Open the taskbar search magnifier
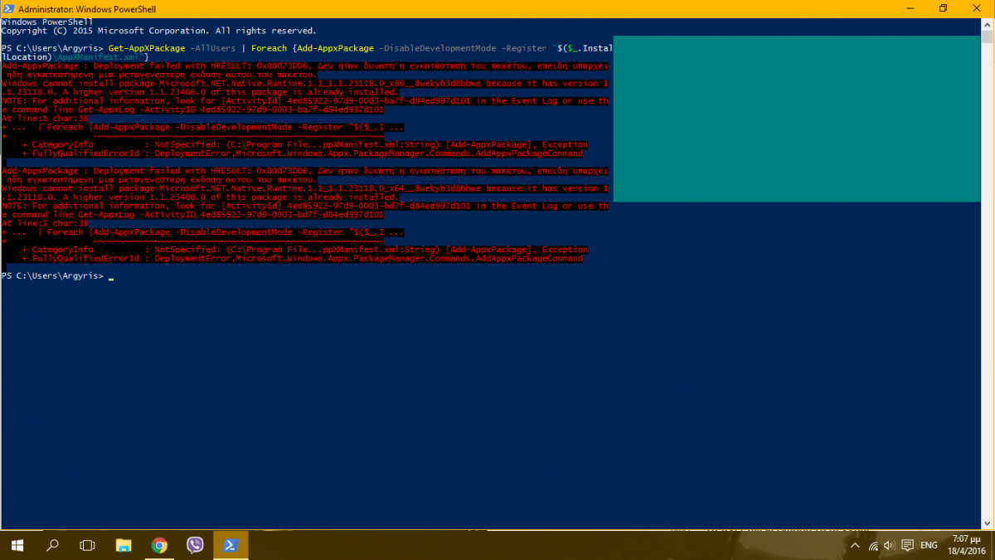Viewport: 995px width, 560px height. [52, 545]
